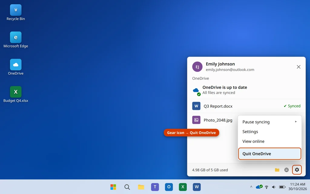Close the OneDrive flyout panel
This screenshot has width=310, height=194.
pos(298,67)
